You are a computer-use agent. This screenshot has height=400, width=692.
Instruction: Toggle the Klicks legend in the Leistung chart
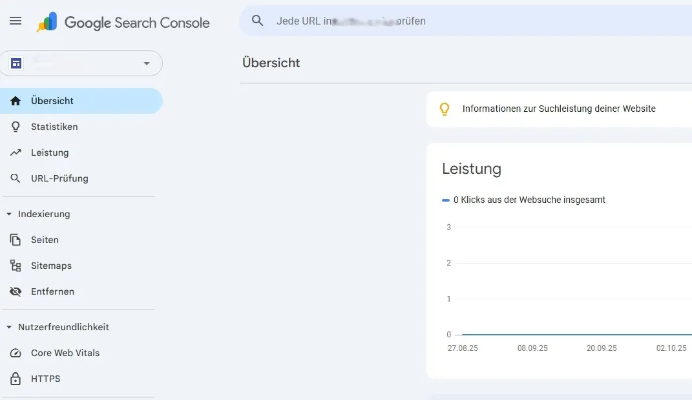(523, 200)
